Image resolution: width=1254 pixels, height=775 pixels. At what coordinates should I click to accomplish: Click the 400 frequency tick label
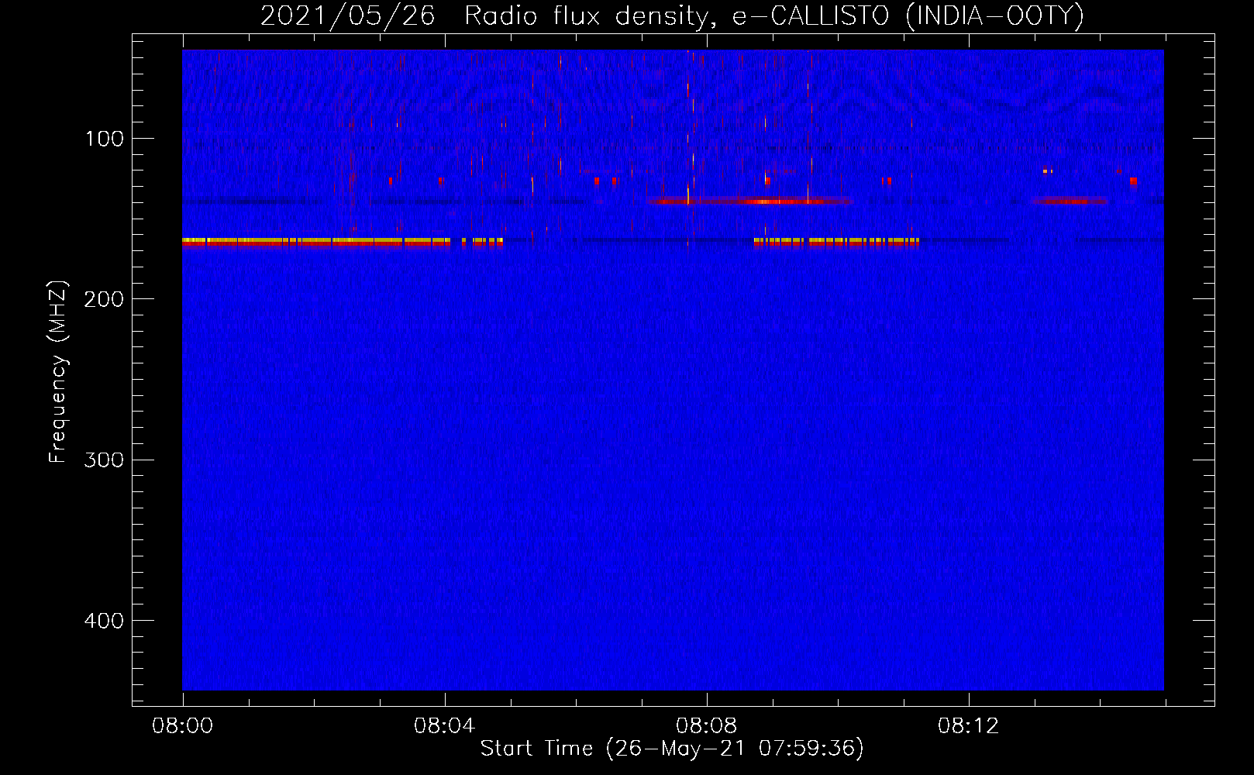click(x=103, y=621)
